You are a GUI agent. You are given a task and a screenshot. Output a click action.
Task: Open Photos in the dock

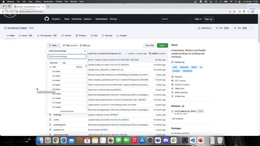tap(110, 140)
